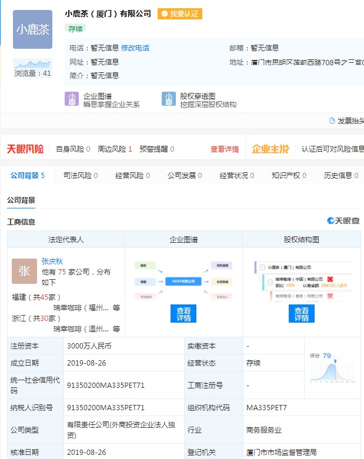Click the 厦门市市场监督管理局 value

point(282,453)
